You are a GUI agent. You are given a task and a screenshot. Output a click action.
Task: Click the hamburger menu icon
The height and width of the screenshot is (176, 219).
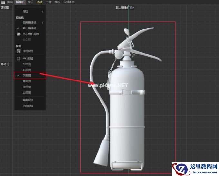(x=3, y=2)
